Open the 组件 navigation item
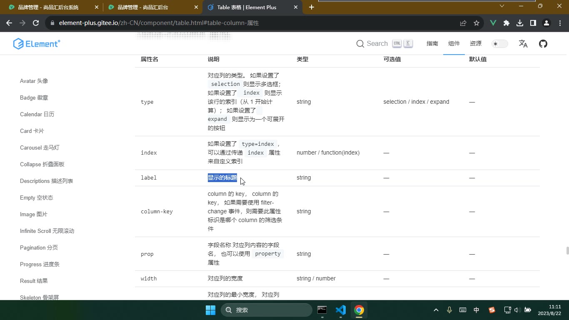 (x=454, y=44)
